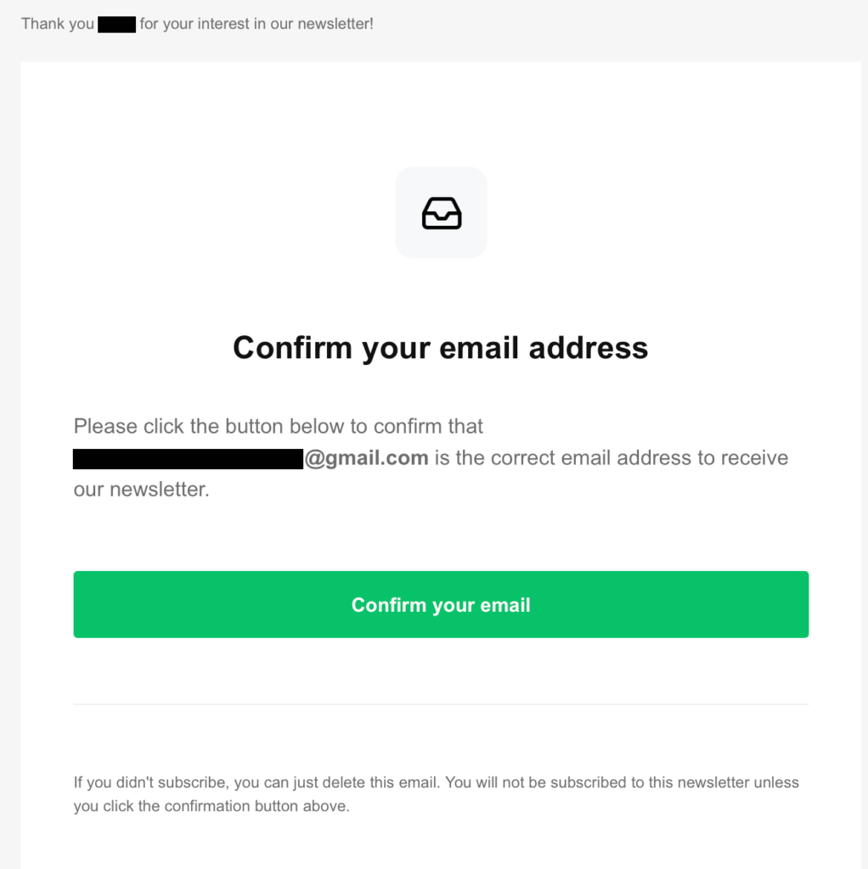Click "is the correct email address to receive"
Image resolution: width=868 pixels, height=869 pixels.
pos(612,458)
